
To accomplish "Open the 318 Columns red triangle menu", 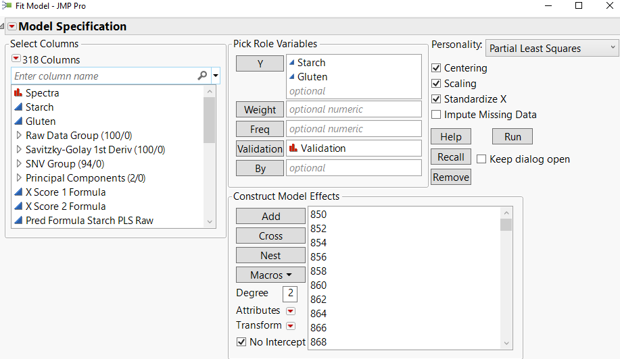I will (x=16, y=59).
